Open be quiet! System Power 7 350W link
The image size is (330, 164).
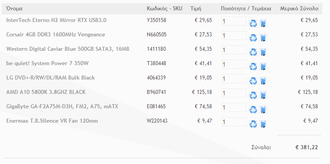click(47, 63)
